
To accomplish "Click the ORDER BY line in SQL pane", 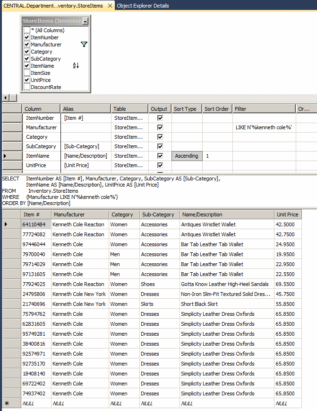I will point(36,203).
